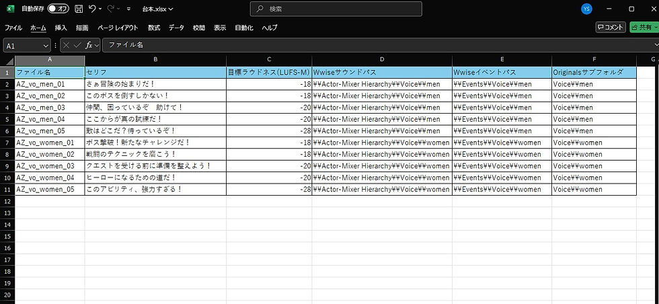Screen dimensions: 659x304
Task: Click the cell ボス撃破！新たなチャレンジだ！
Action: 155,143
